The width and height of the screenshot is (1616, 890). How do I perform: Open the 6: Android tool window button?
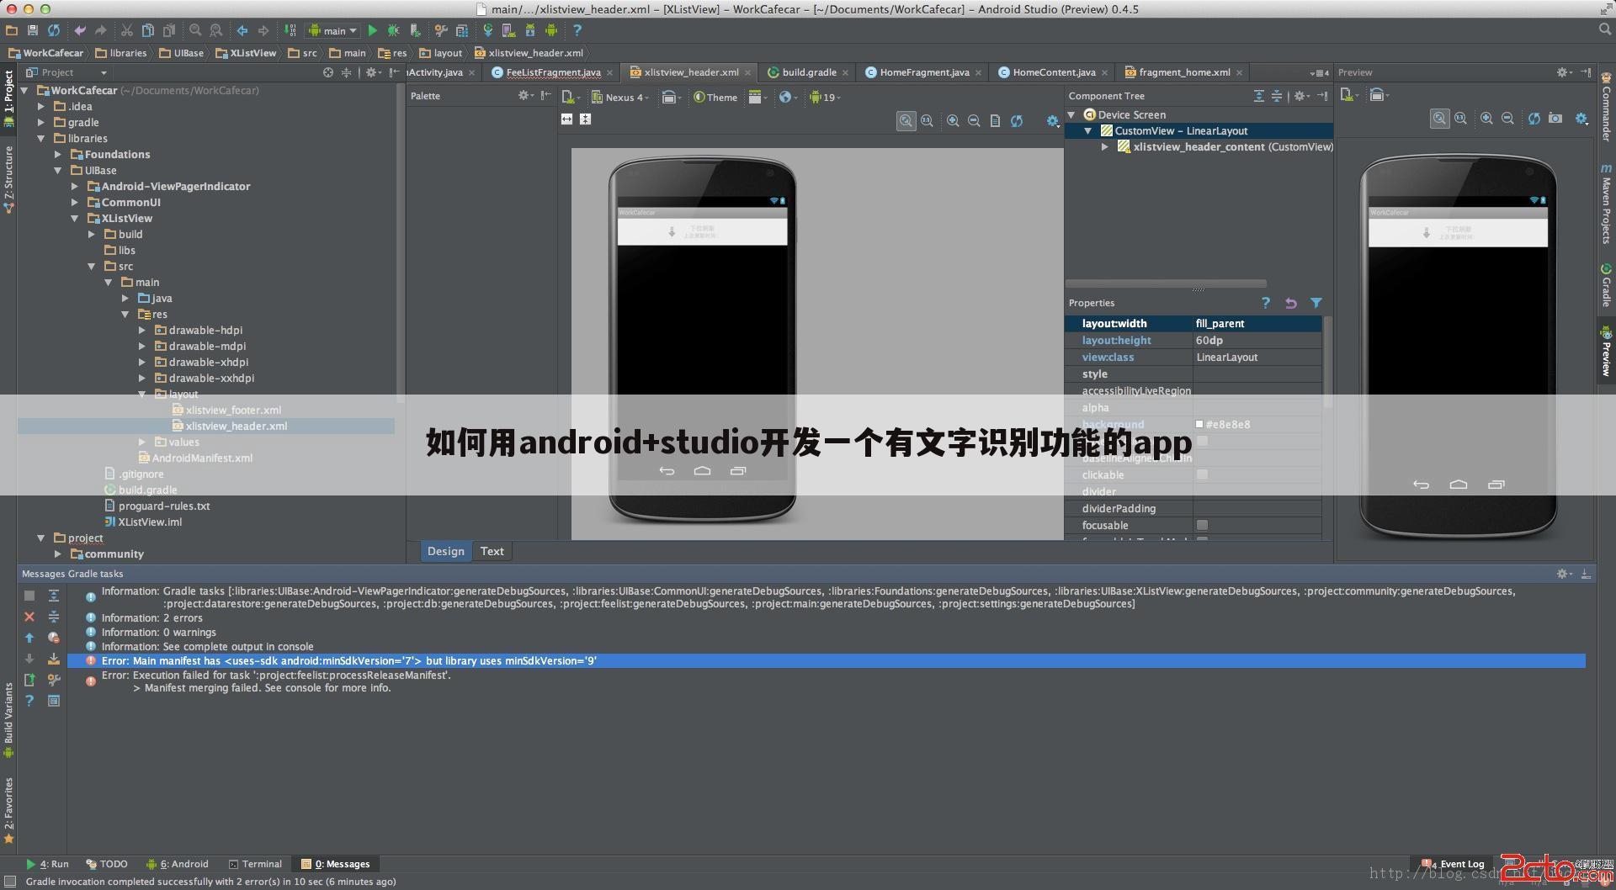tap(177, 864)
